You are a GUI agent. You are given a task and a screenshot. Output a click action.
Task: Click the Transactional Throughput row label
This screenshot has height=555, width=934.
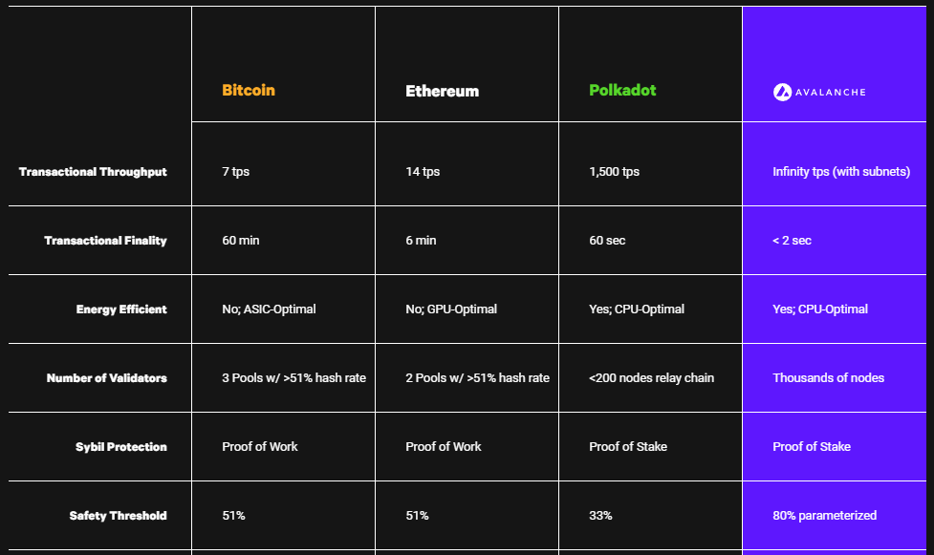pyautogui.click(x=93, y=172)
